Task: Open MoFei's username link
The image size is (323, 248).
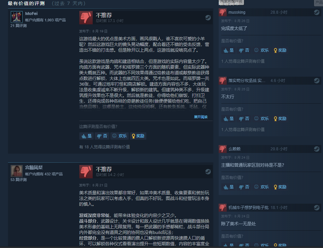Action: 31,14
